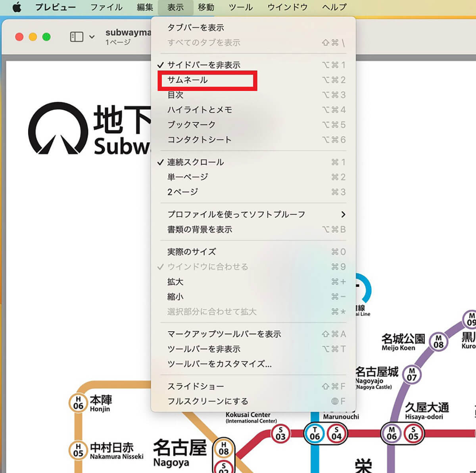Click the 本陣 Honjin label

point(101,403)
